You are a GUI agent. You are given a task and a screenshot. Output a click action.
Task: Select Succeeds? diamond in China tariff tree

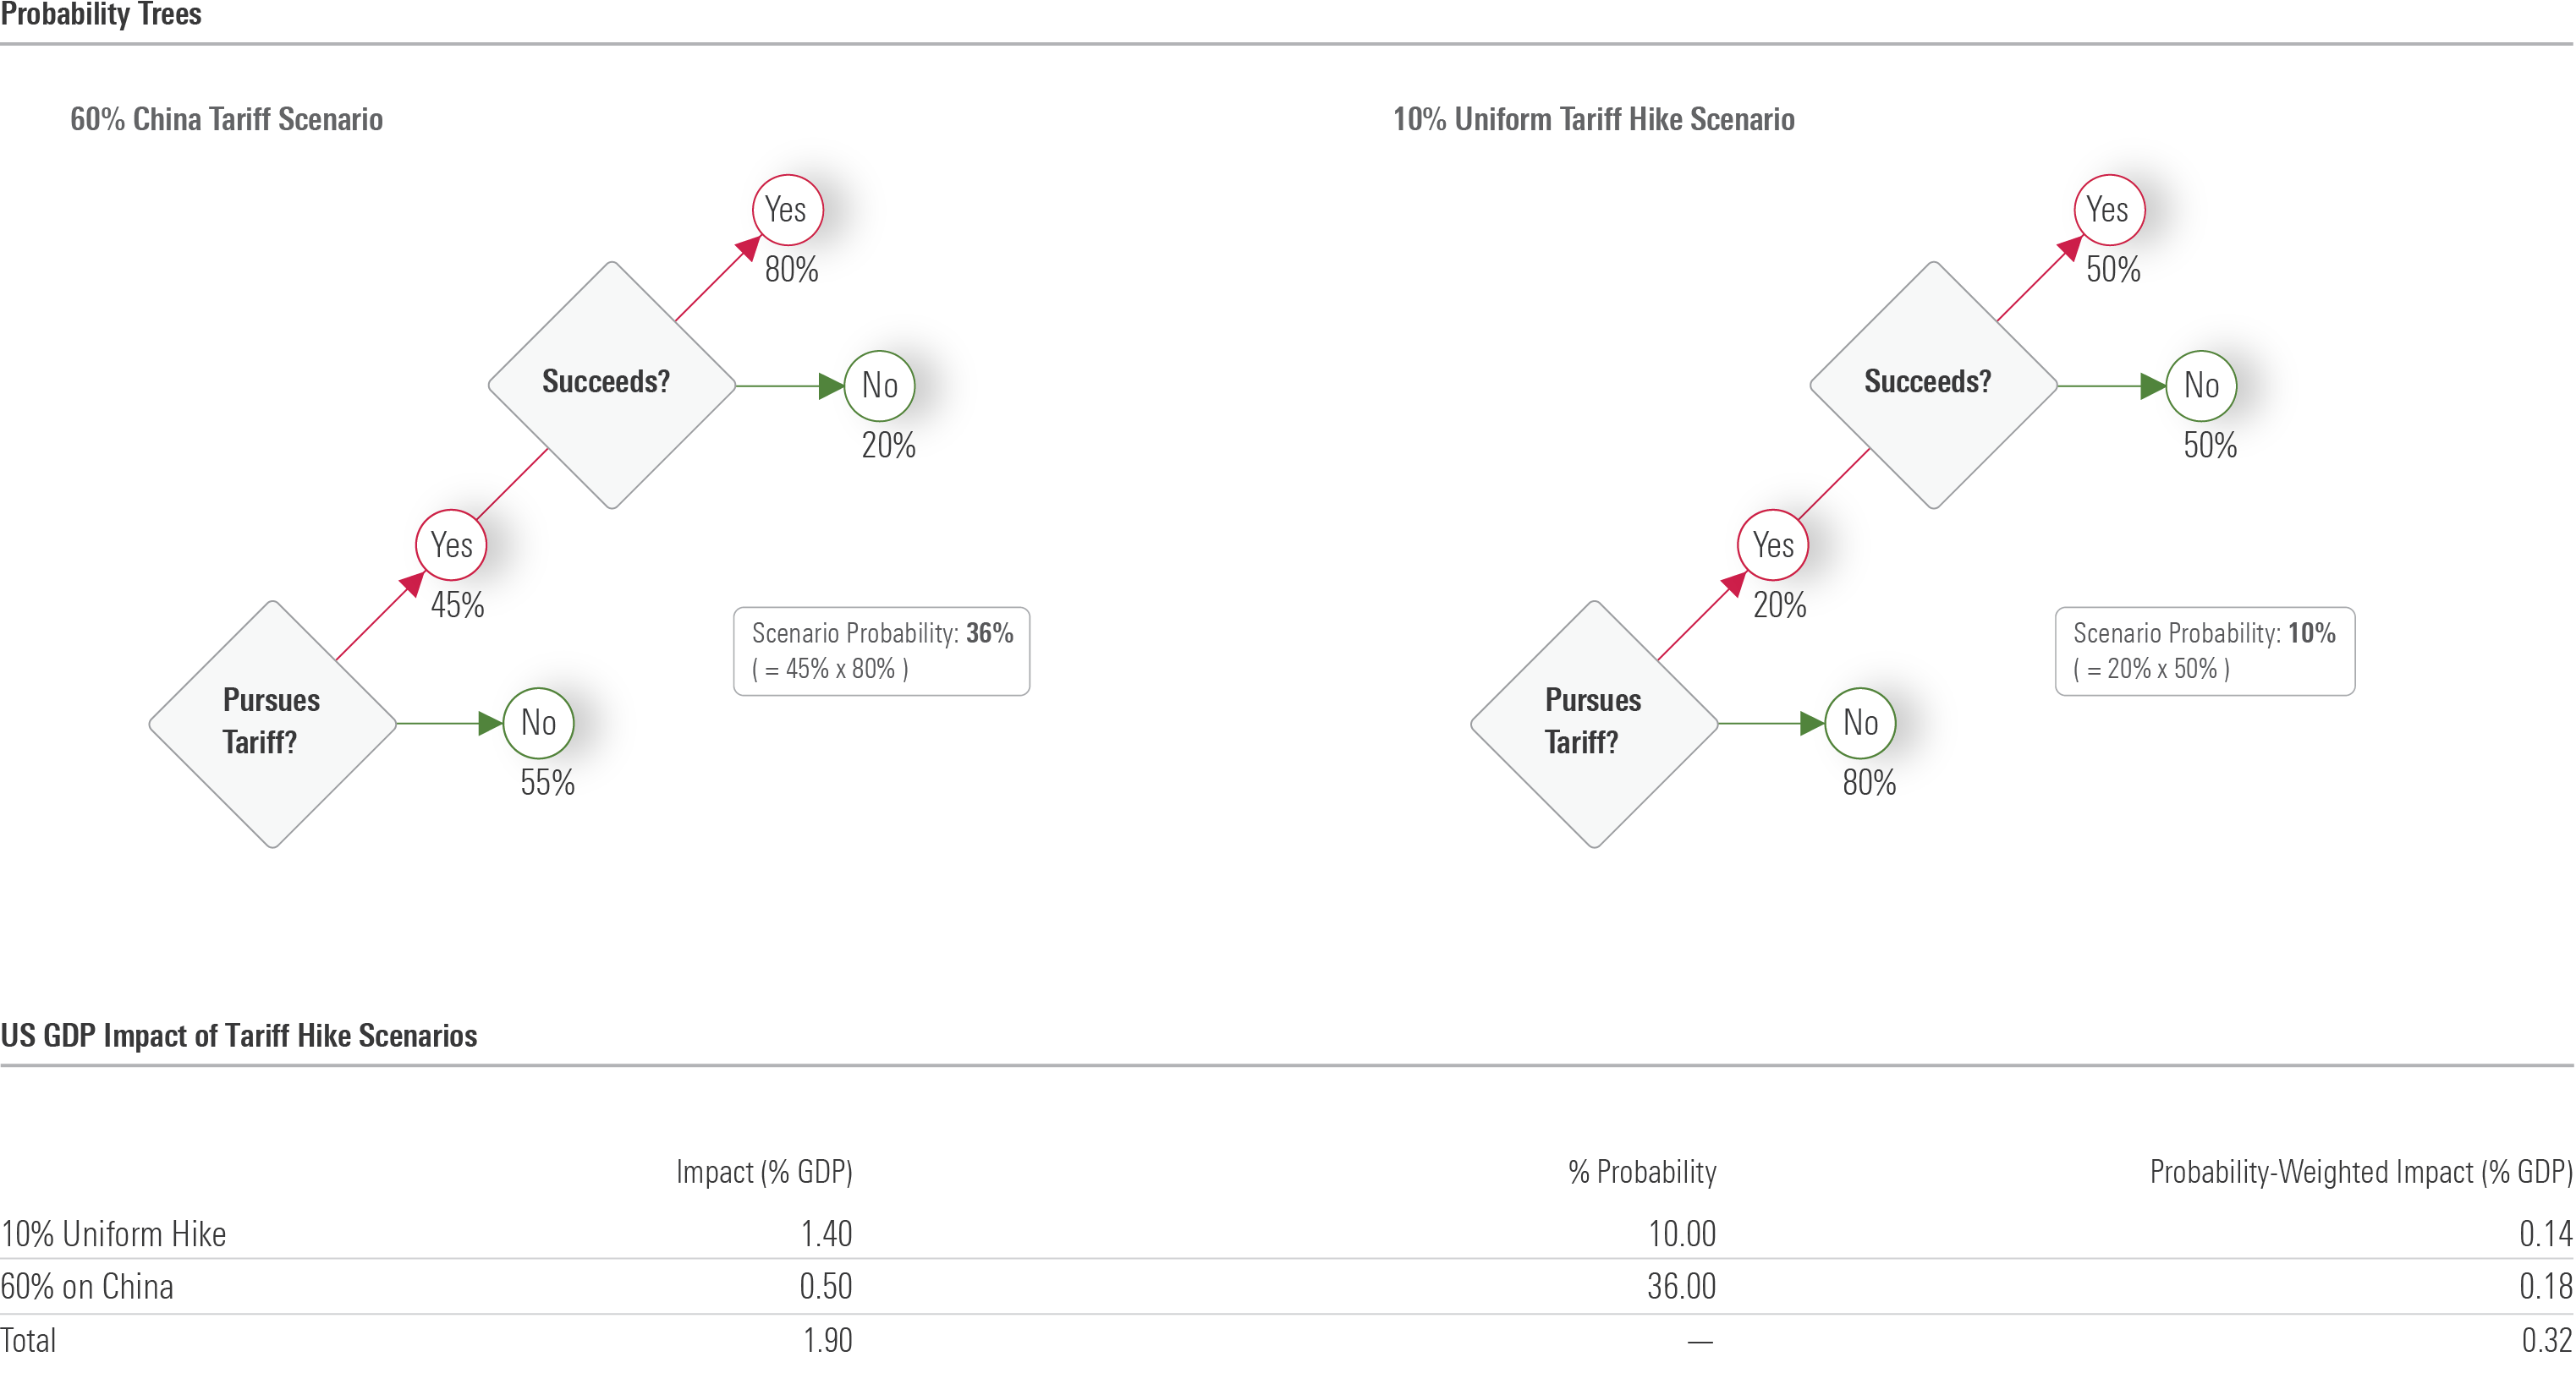[611, 385]
